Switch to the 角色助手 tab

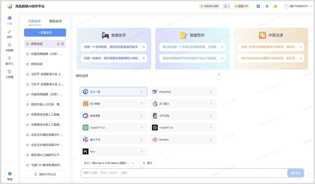point(56,21)
